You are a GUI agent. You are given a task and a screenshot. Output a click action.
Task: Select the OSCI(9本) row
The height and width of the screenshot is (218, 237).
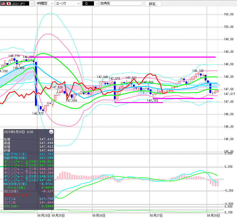[29, 191]
